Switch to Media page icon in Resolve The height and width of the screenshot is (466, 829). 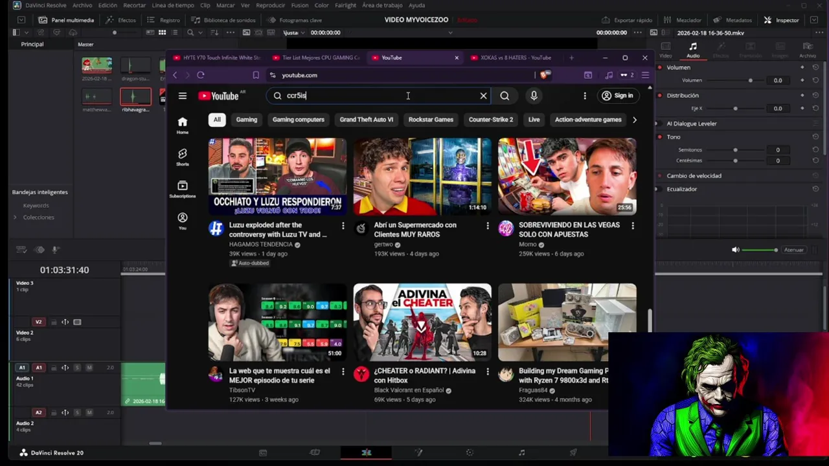(262, 452)
